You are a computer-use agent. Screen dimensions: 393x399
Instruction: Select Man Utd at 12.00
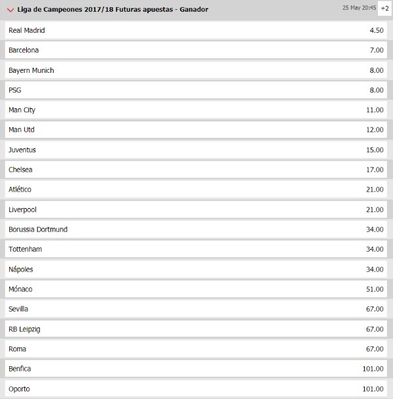(x=196, y=130)
